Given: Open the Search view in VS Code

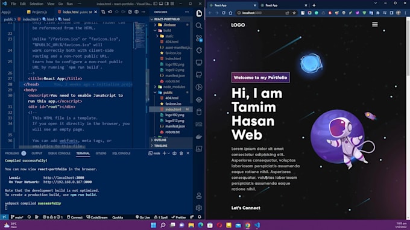Looking at the screenshot, I should point(199,25).
